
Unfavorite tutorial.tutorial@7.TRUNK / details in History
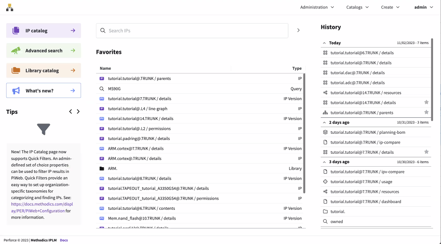pyautogui.click(x=426, y=152)
